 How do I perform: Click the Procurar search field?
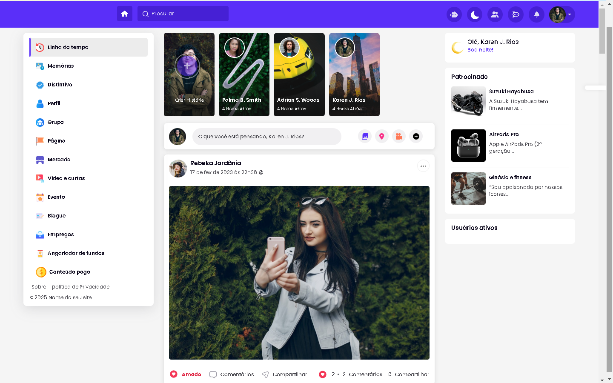183,14
